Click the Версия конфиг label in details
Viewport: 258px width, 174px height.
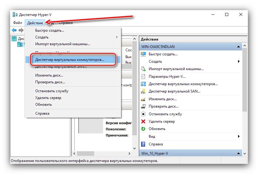coord(119,123)
